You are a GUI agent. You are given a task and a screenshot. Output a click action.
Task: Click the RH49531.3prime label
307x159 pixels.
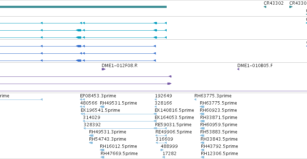[108, 132]
